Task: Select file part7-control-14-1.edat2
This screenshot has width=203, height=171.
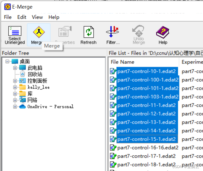Action: click(x=147, y=131)
